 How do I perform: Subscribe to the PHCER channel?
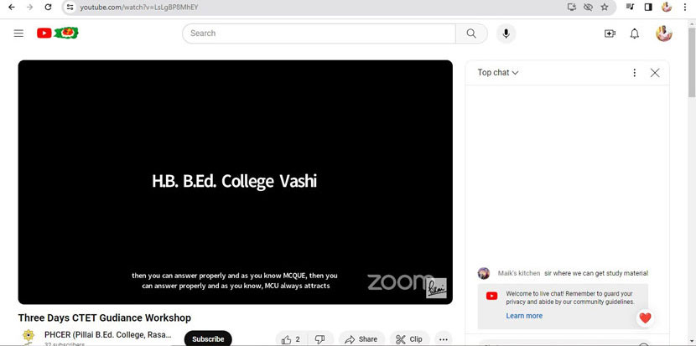[208, 338]
